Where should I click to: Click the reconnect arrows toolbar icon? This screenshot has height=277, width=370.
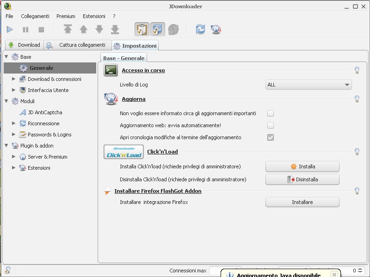tap(200, 30)
